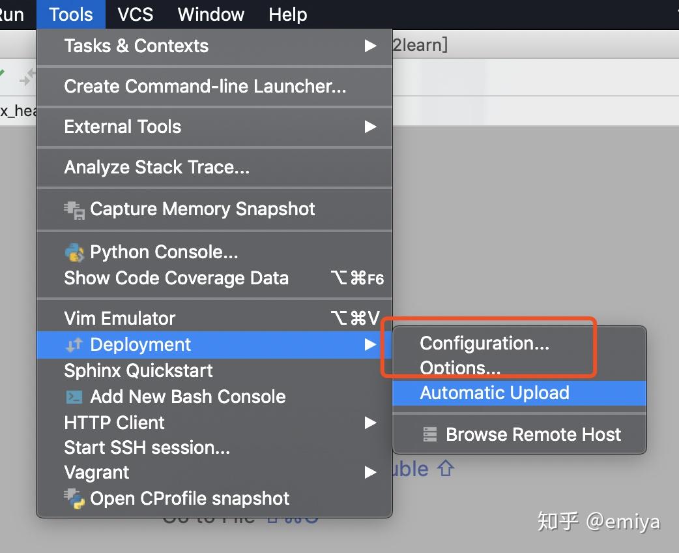Viewport: 679px width, 553px height.
Task: Click the Open CProfile snapshot icon
Action: (x=74, y=499)
